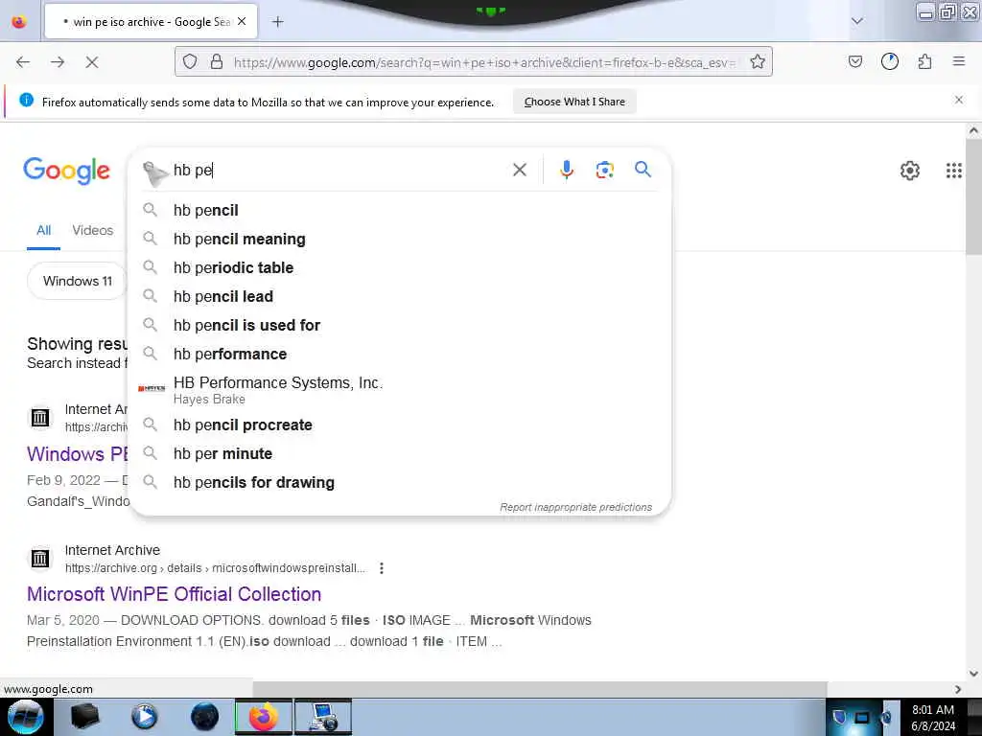The image size is (982, 736).
Task: Choose suggestion 'hb pencil'
Action: [400, 210]
